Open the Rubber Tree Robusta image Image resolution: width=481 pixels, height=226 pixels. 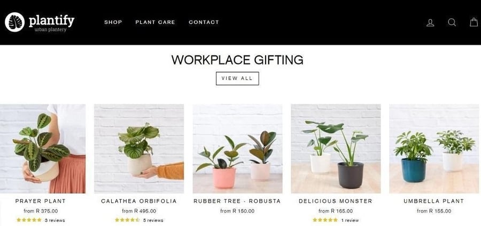point(237,149)
